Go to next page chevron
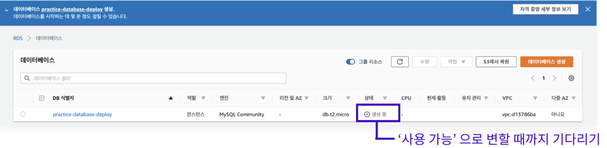 click(554, 78)
